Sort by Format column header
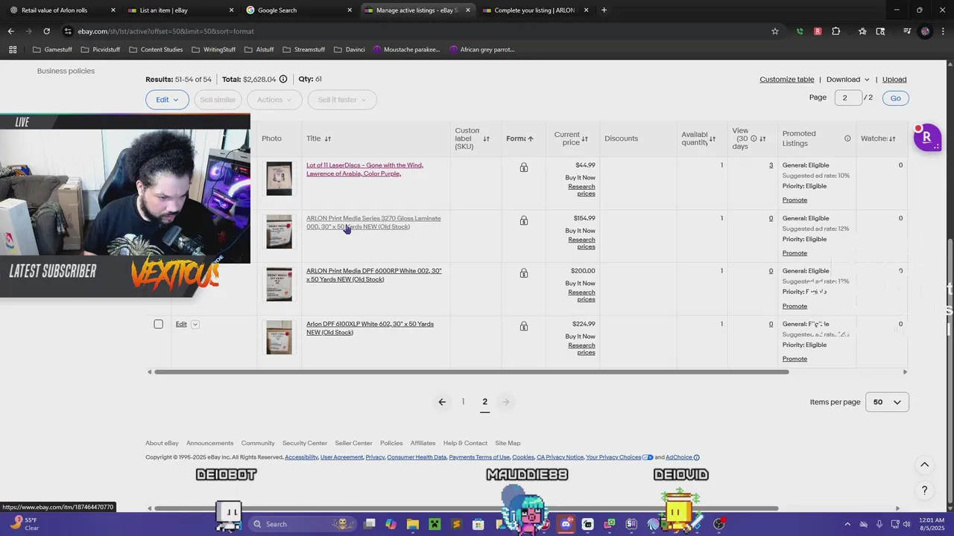This screenshot has width=954, height=536. (519, 138)
